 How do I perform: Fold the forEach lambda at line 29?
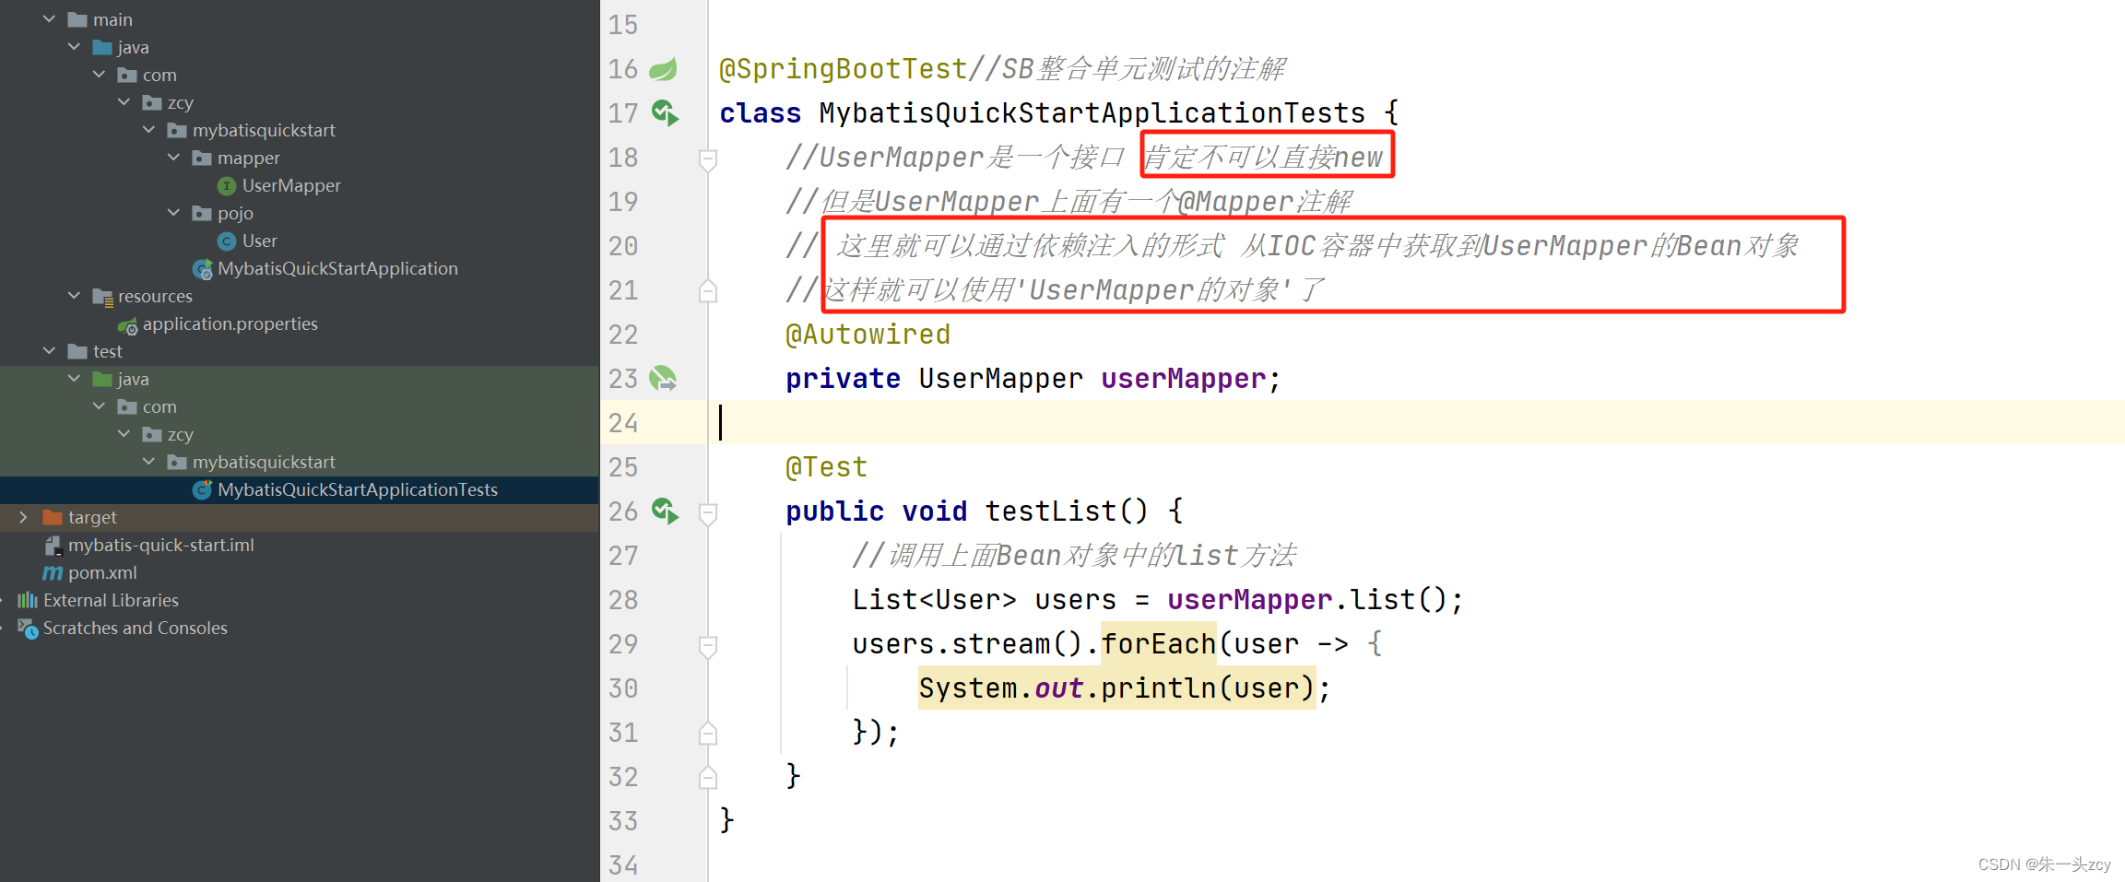708,646
